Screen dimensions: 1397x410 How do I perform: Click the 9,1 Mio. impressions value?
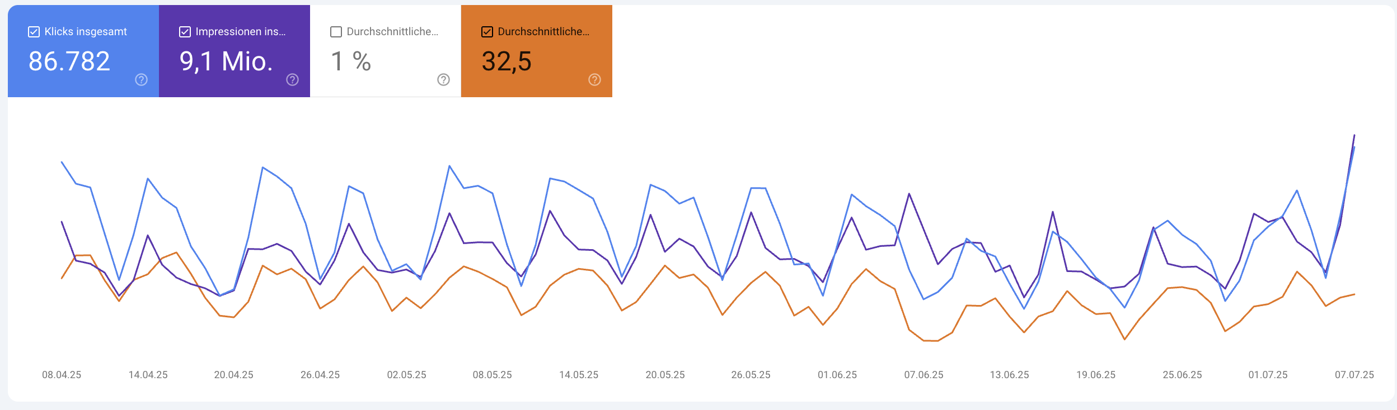pos(226,61)
